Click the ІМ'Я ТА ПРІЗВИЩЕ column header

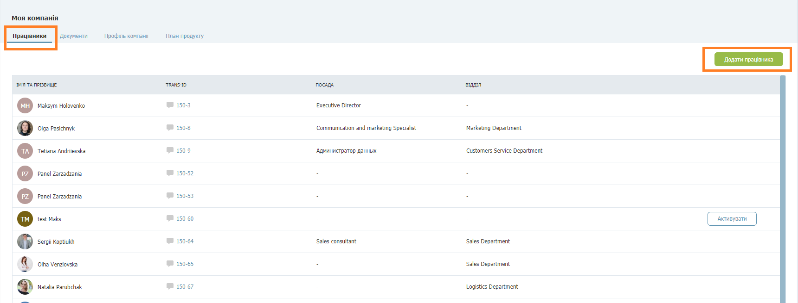click(x=37, y=85)
